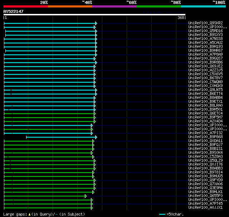Open hit UniRef100_A7NSS8
The height and width of the screenshot is (217, 229).
click(x=205, y=39)
